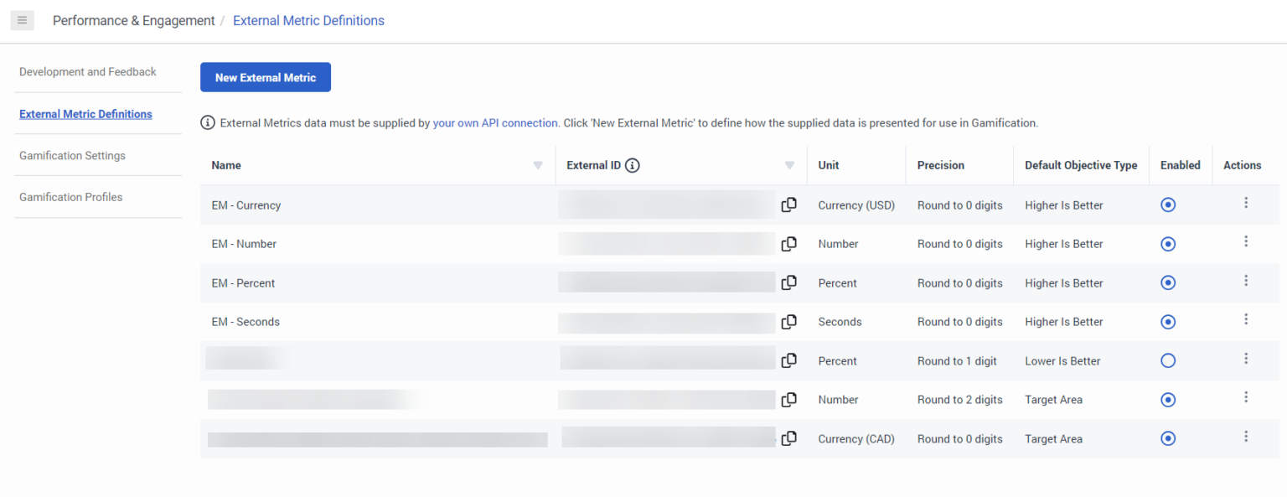
Task: Open the your own API connection link
Action: coord(495,122)
